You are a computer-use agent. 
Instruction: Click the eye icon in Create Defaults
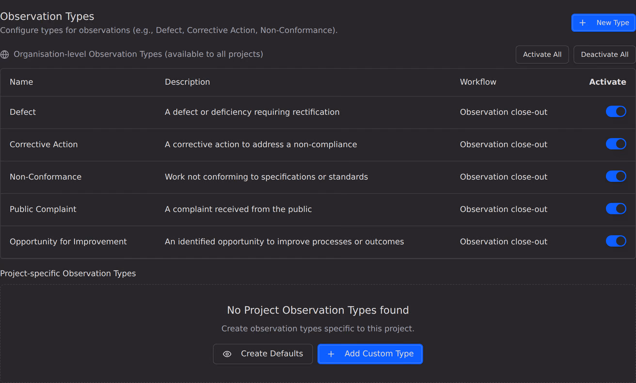point(227,354)
